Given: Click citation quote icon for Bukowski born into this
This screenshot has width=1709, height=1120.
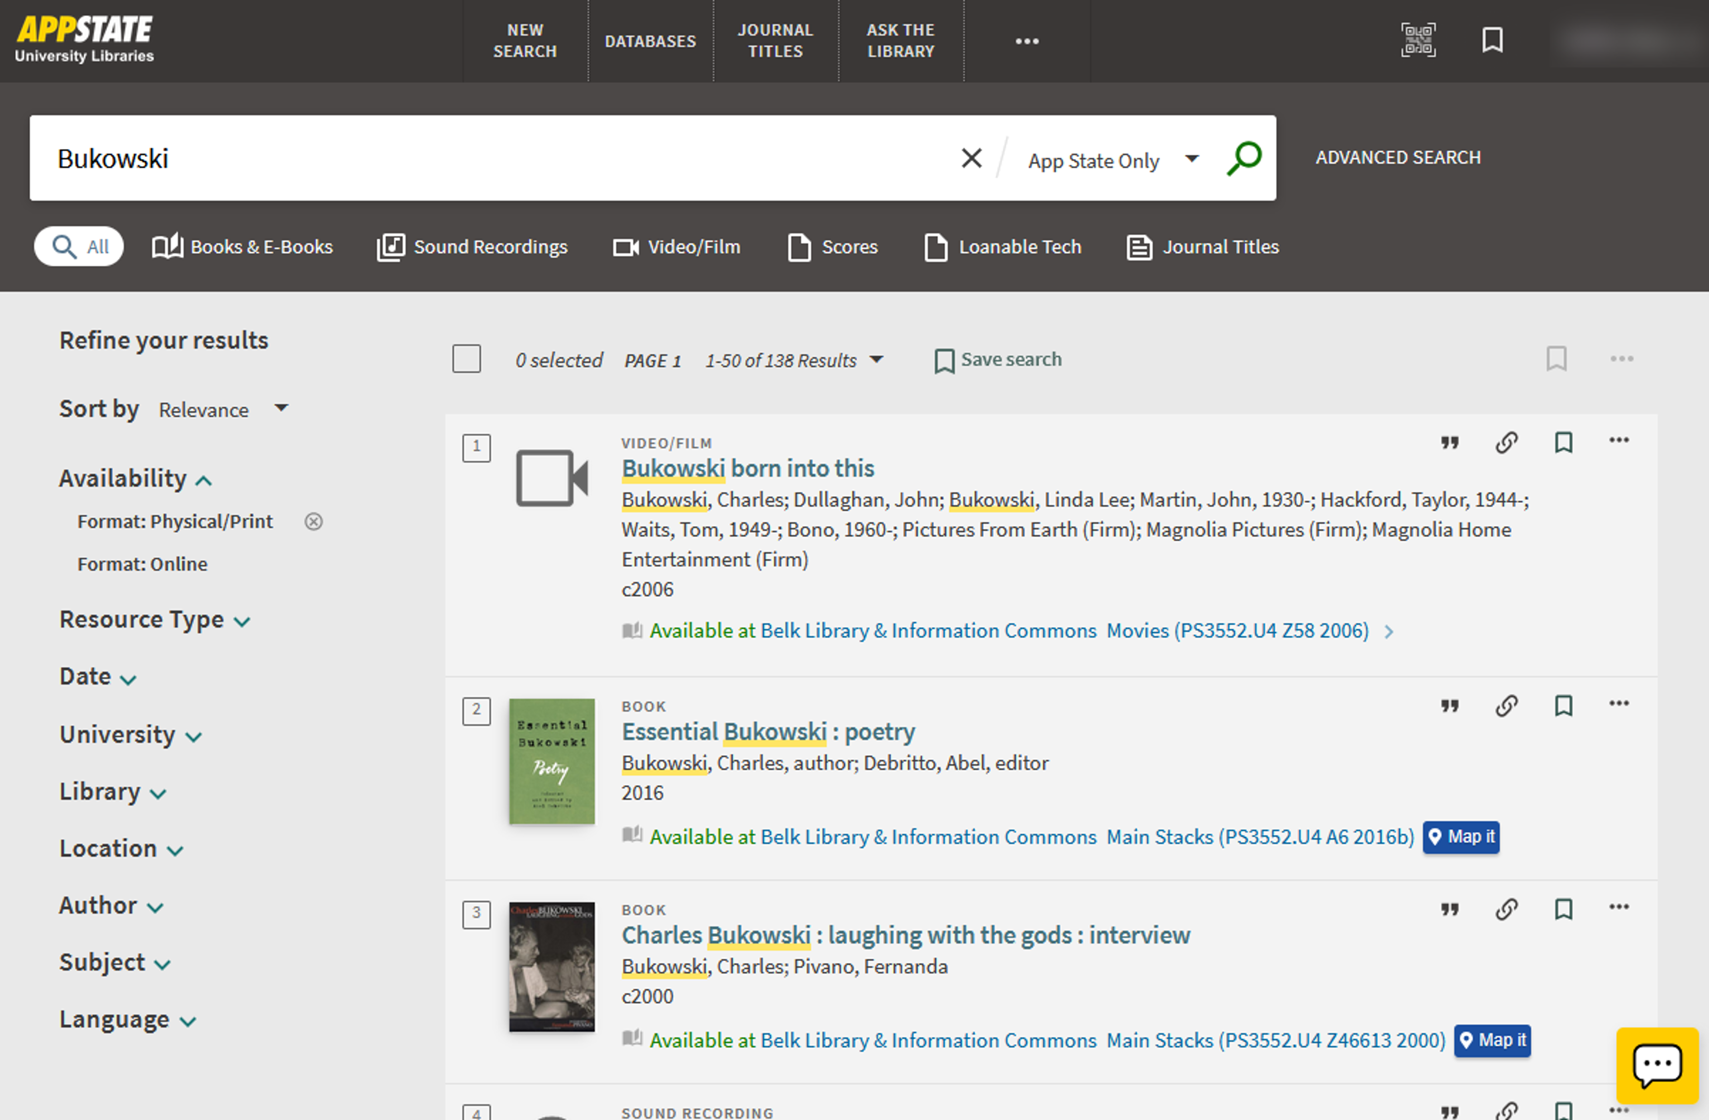Looking at the screenshot, I should pyautogui.click(x=1450, y=443).
